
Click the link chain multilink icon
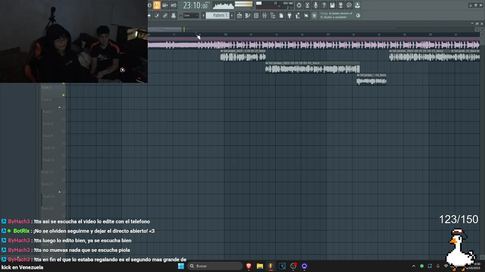click(165, 15)
